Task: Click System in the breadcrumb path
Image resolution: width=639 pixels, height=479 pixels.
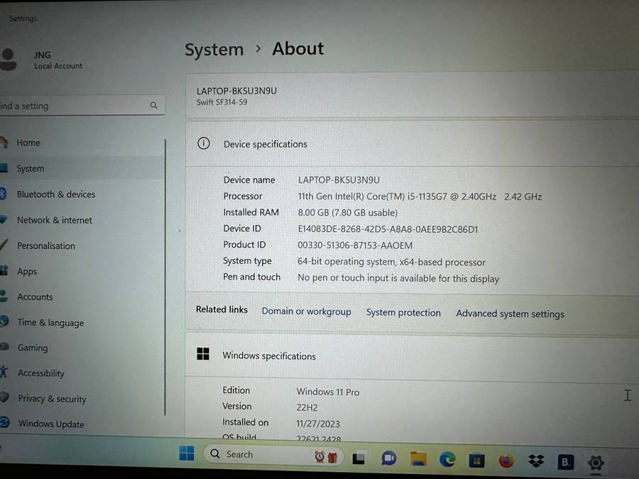Action: click(214, 49)
